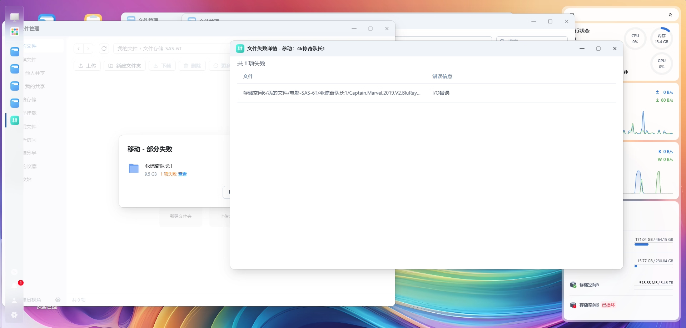Open system settings gear in the dock
This screenshot has width=686, height=328.
pos(14,315)
